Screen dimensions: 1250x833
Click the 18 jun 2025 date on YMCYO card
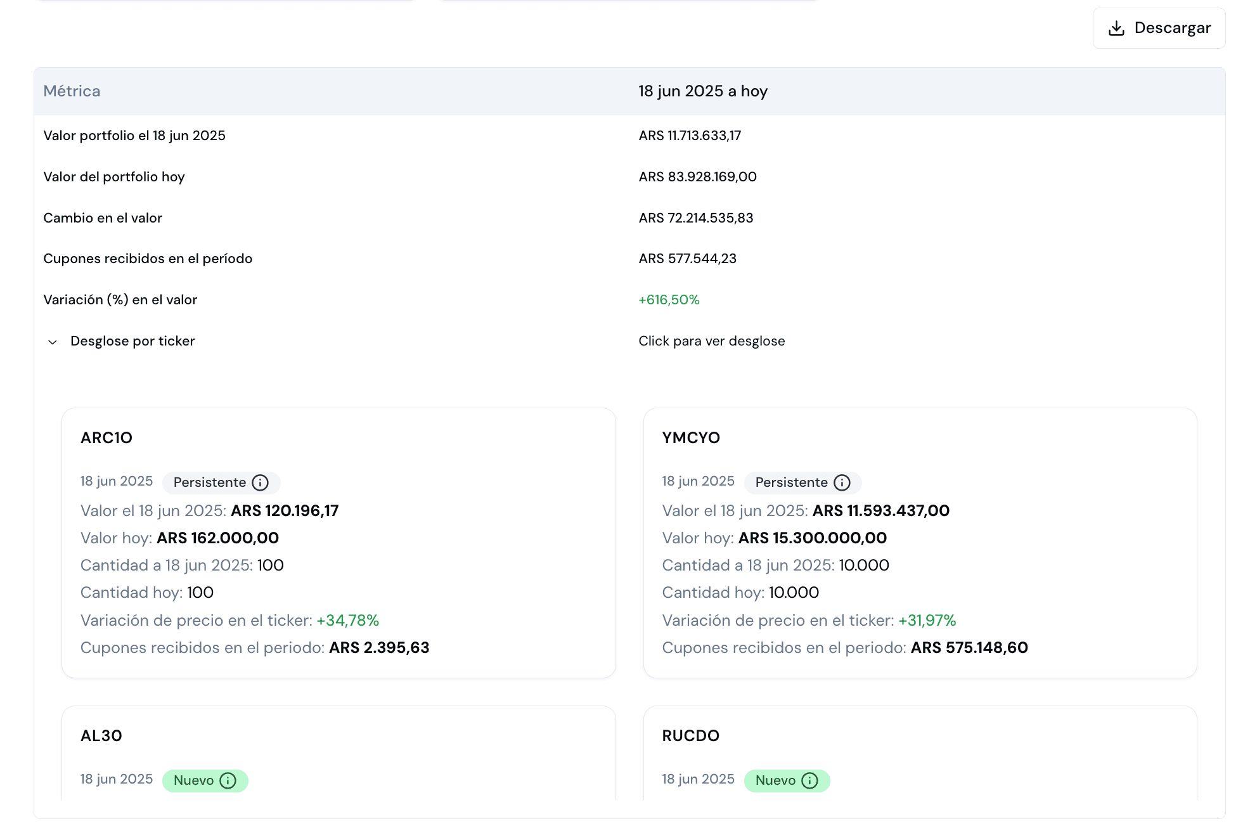699,481
